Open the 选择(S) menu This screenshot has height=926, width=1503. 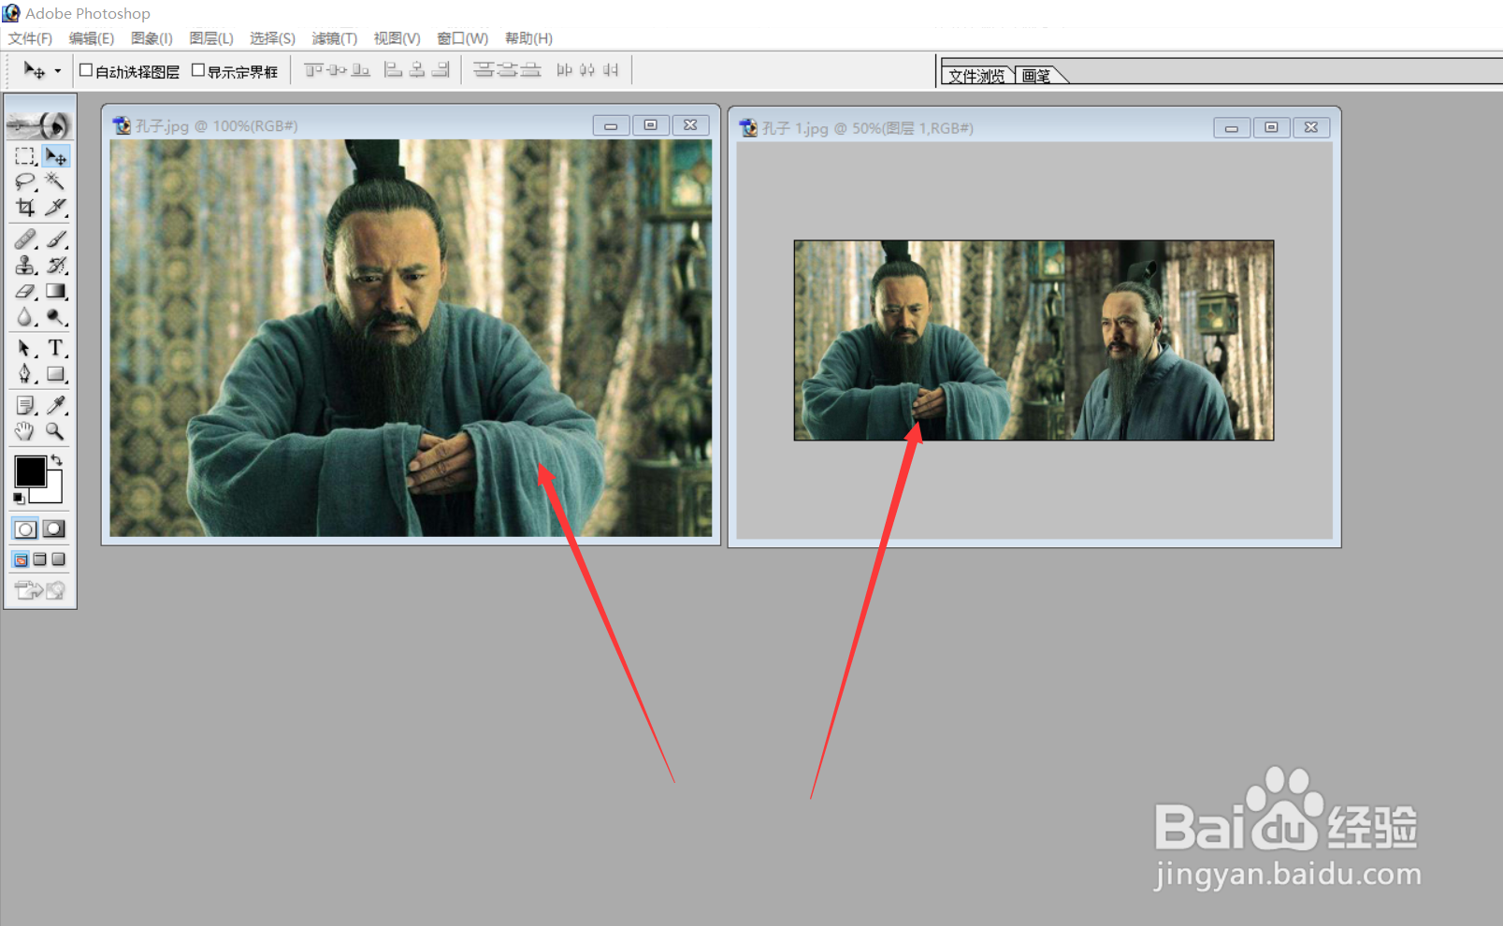click(x=272, y=38)
